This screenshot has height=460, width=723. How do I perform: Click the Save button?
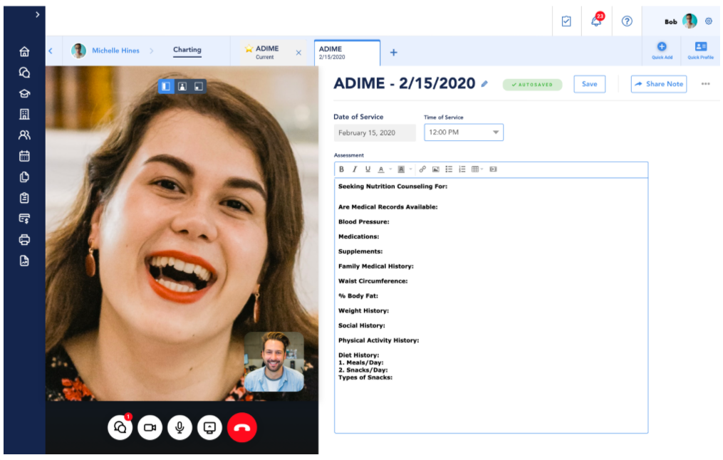pos(589,84)
